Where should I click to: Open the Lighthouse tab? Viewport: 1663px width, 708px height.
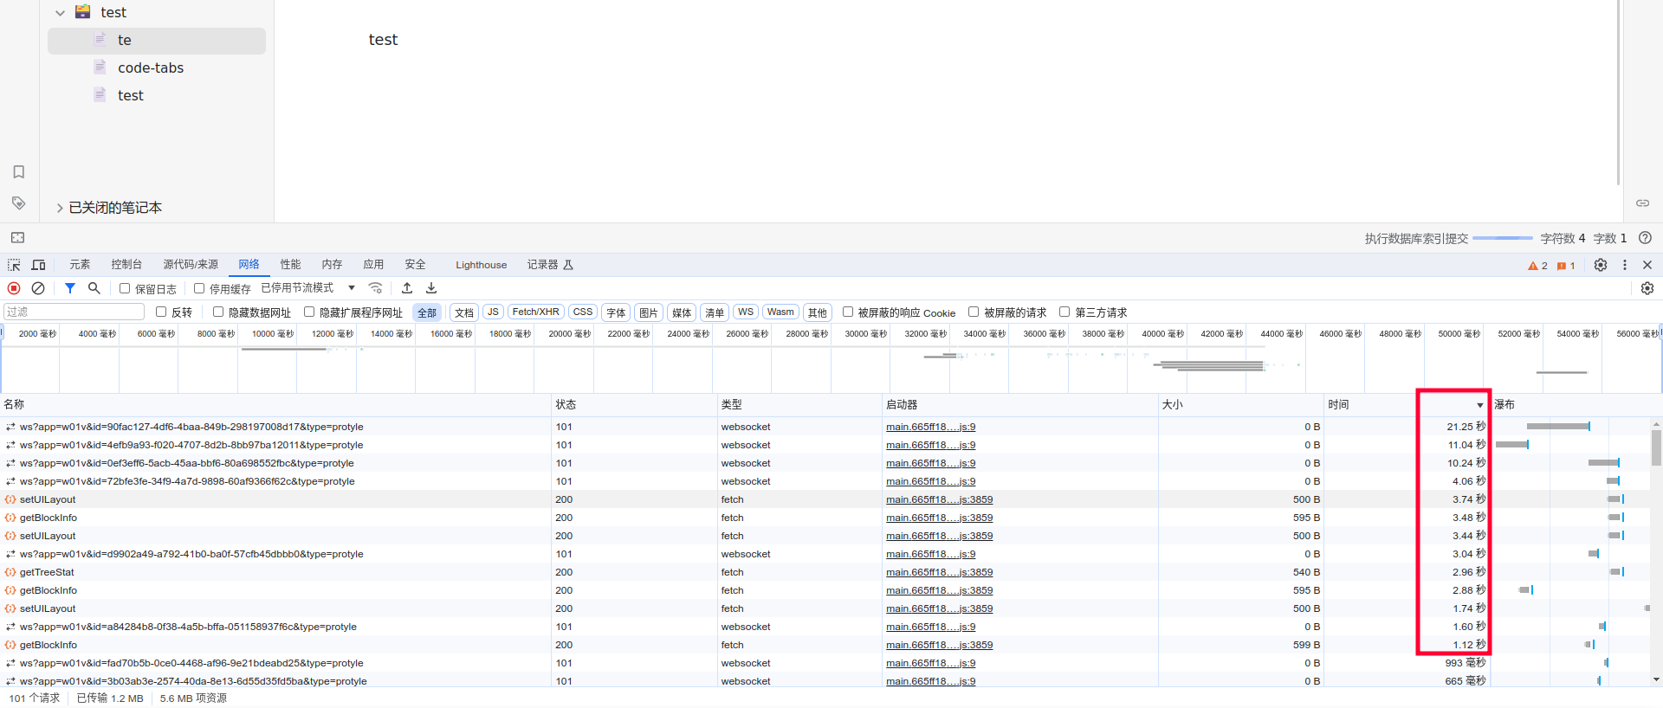click(481, 265)
